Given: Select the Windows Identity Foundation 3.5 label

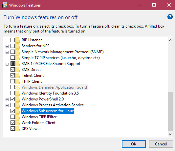Looking at the screenshot, I should tap(50, 93).
